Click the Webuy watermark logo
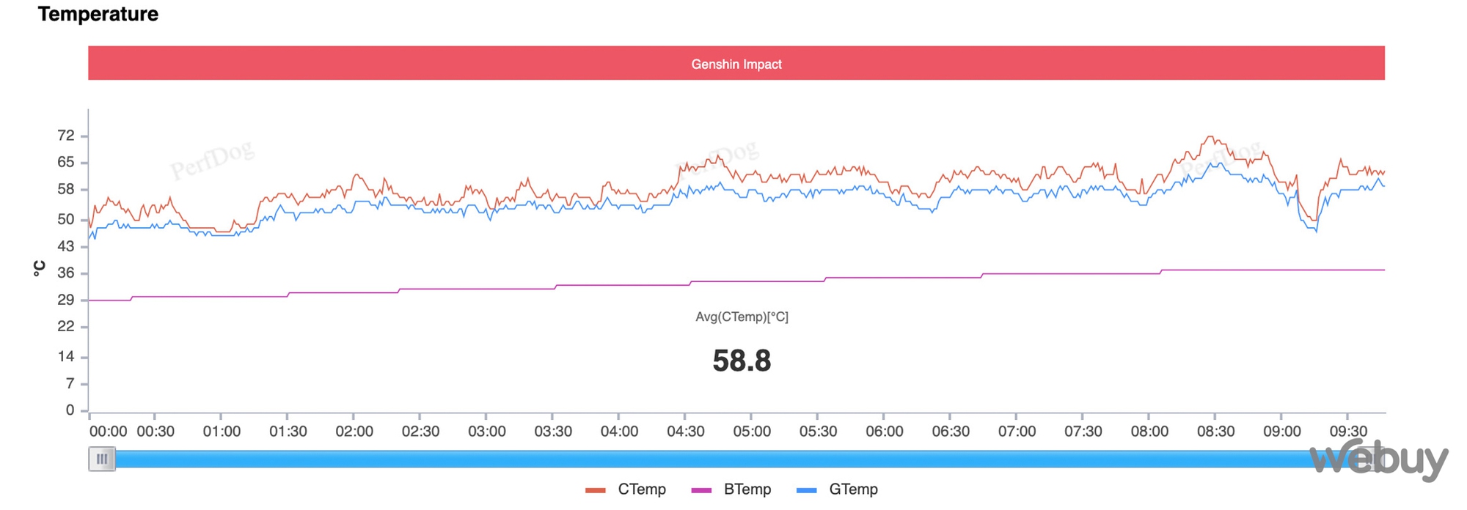The width and height of the screenshot is (1467, 510). (x=1379, y=459)
